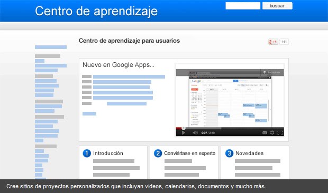Click the Centro de aprendizaje header title
Image resolution: width=328 pixels, height=193 pixels.
tap(96, 11)
